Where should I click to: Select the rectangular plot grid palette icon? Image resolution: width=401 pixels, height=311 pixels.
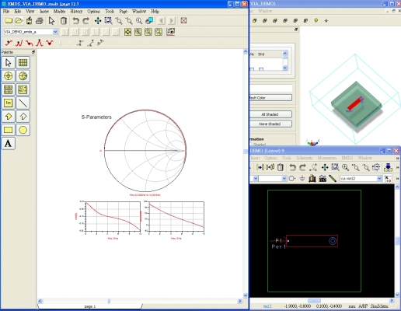(23, 62)
